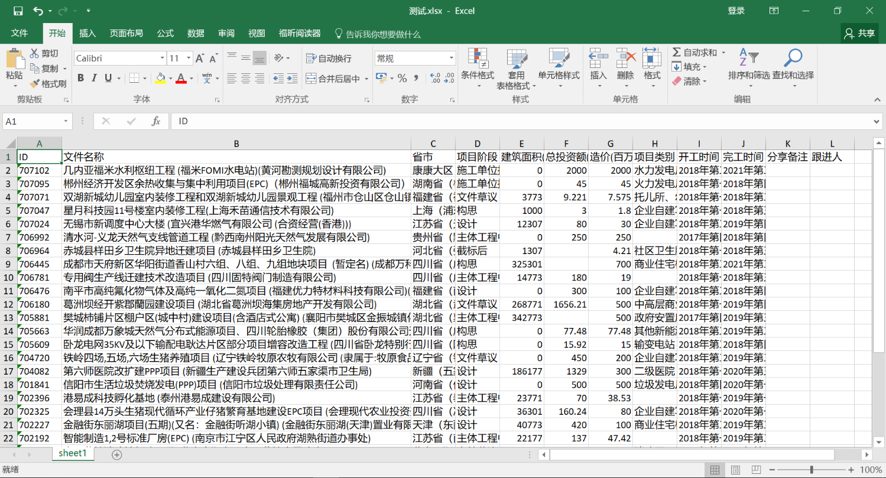Click the 共享 (Share) button
886x478 pixels.
860,34
